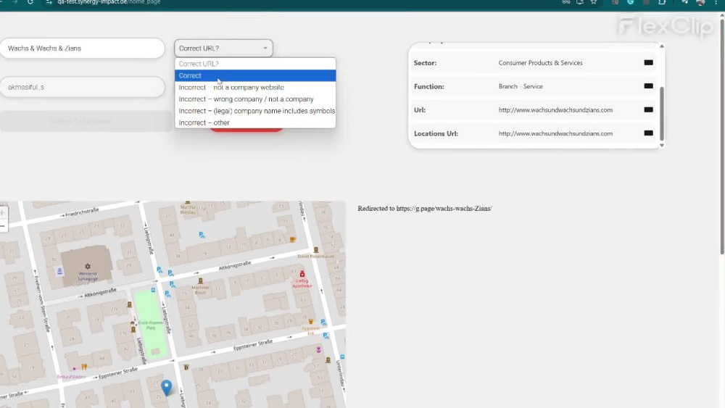Click the Westend Synagoge map marker
The height and width of the screenshot is (408, 725).
[88, 267]
